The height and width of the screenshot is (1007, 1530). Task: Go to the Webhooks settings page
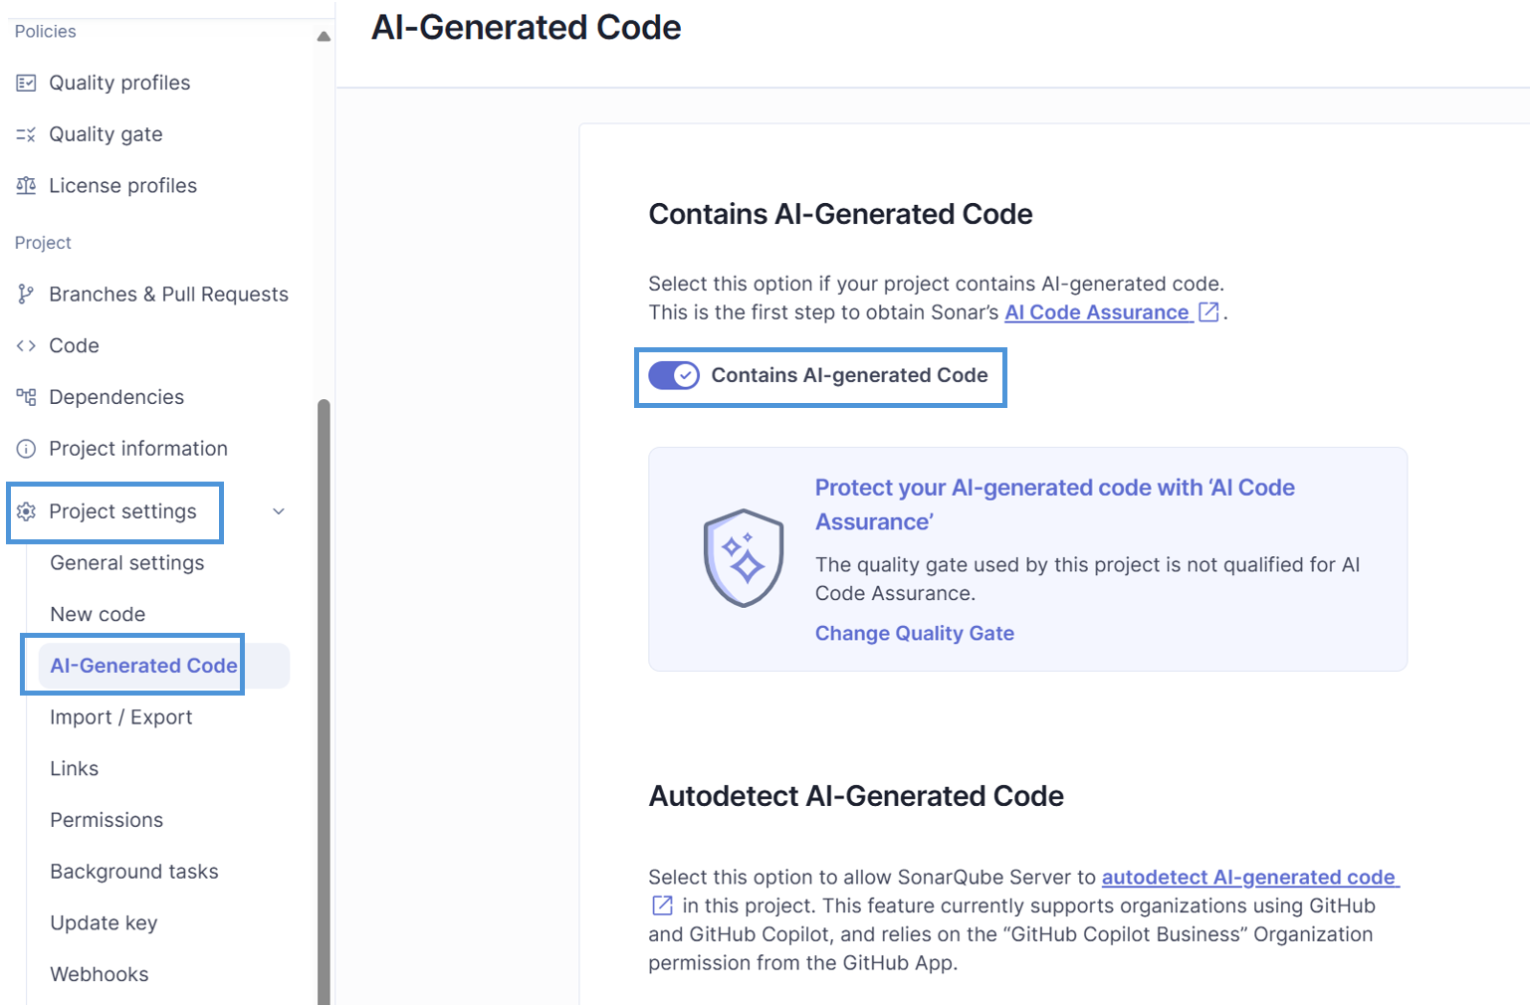(x=100, y=974)
